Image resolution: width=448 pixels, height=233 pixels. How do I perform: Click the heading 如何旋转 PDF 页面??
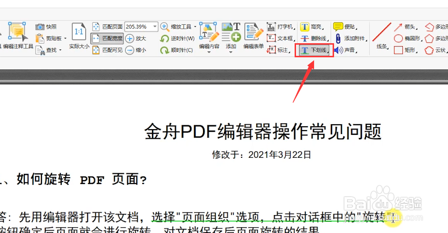click(x=81, y=180)
